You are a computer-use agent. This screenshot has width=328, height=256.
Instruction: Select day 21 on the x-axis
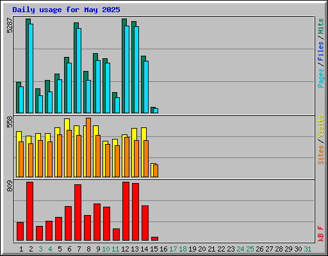coord(211,249)
